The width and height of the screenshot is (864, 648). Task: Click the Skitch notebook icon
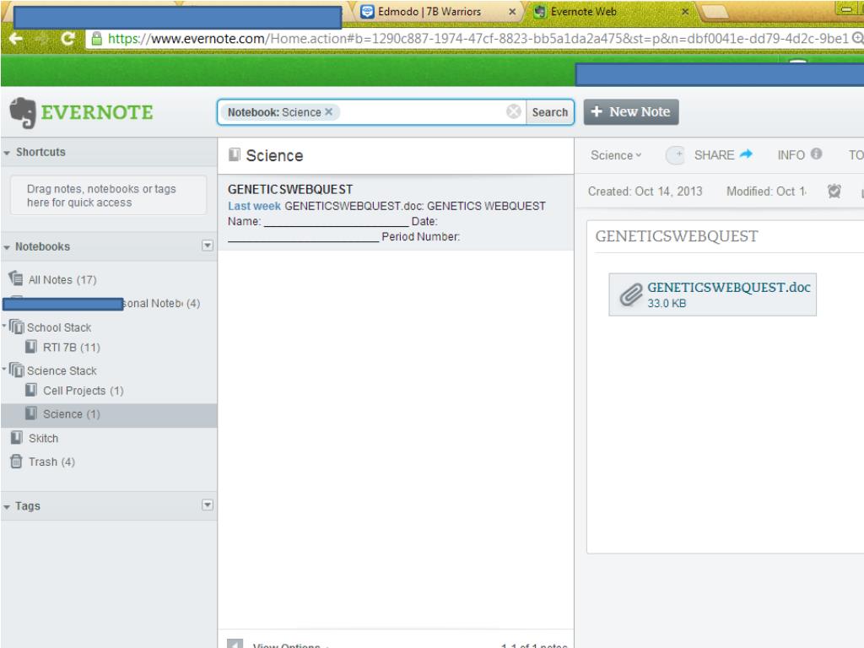(x=17, y=438)
